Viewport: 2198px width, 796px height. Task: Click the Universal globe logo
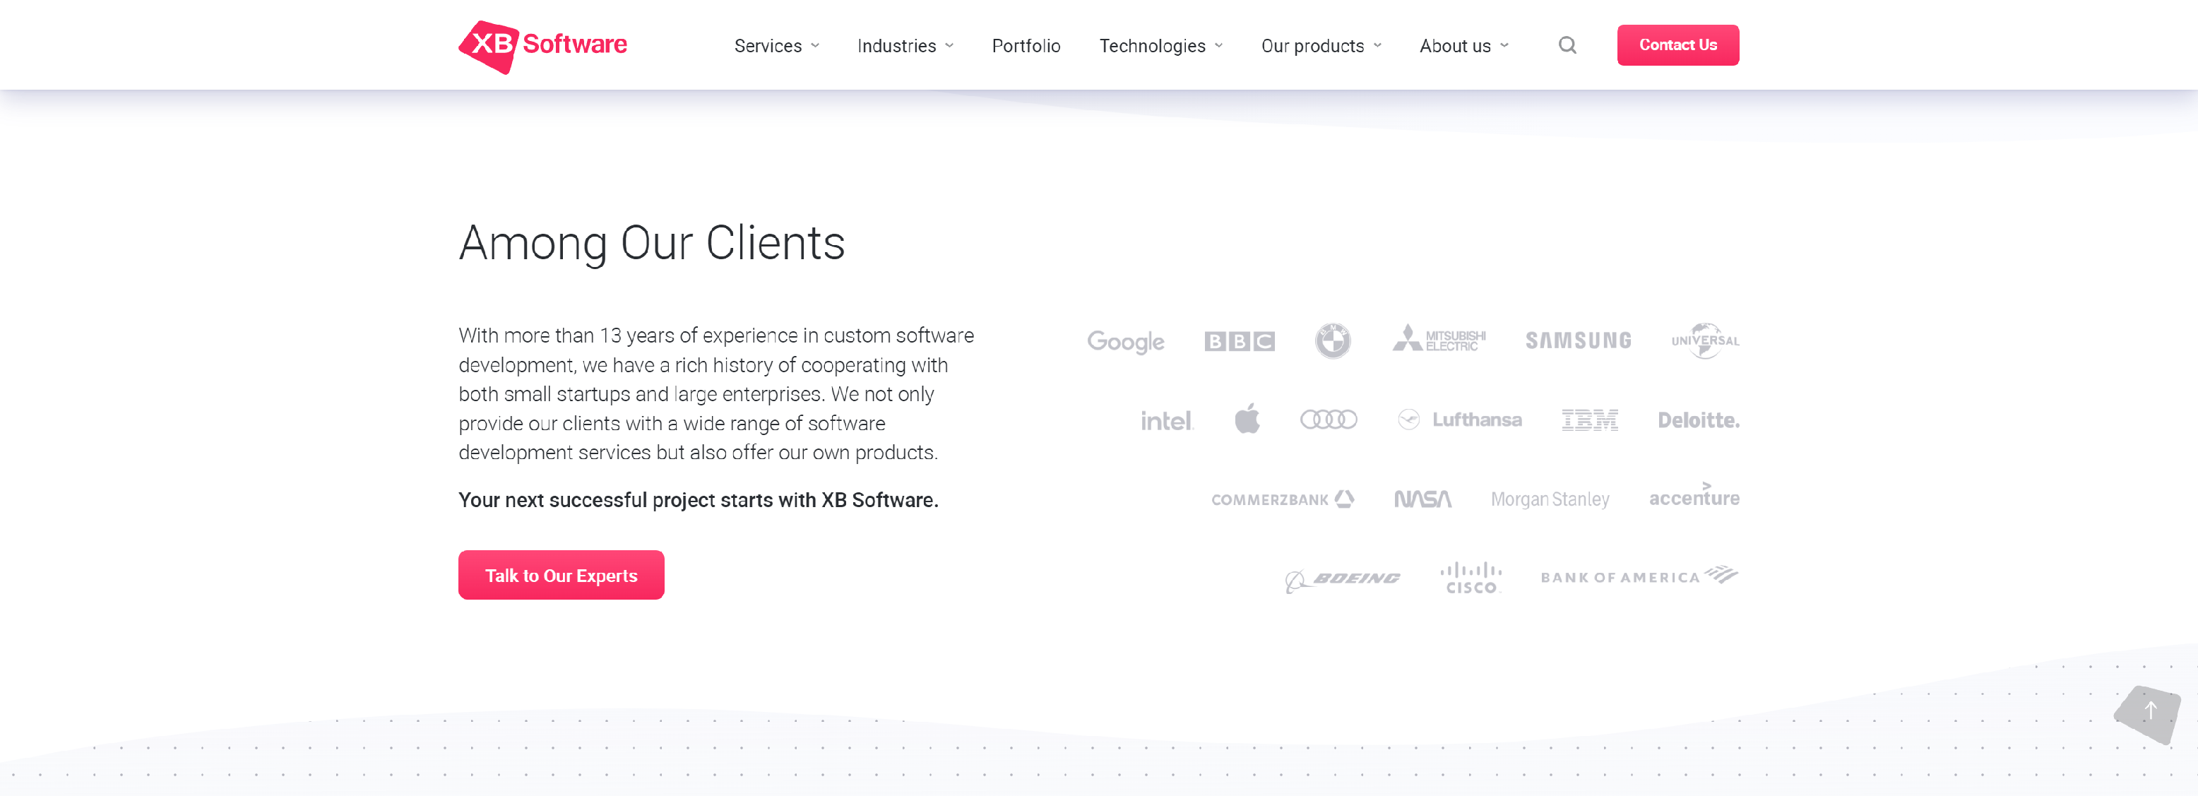tap(1705, 340)
